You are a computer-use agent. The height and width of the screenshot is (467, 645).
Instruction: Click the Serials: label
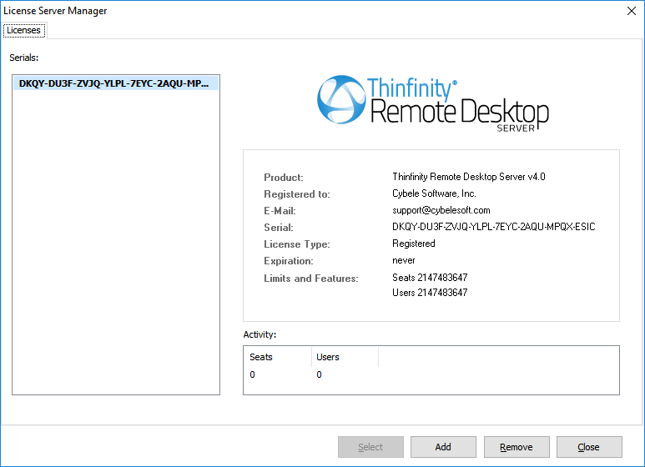[24, 58]
